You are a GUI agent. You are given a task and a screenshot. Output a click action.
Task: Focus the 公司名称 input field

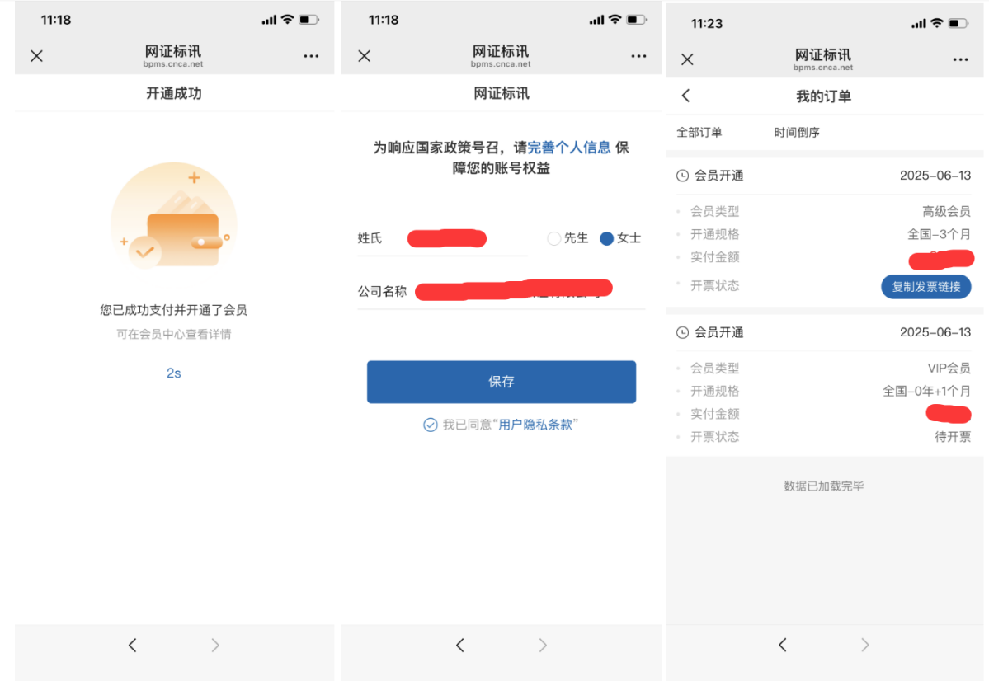coord(528,291)
